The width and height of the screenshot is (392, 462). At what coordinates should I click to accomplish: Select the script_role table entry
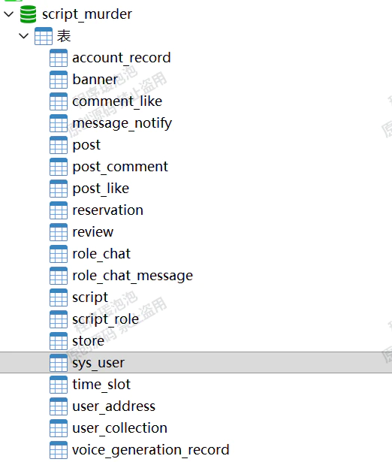[105, 319]
